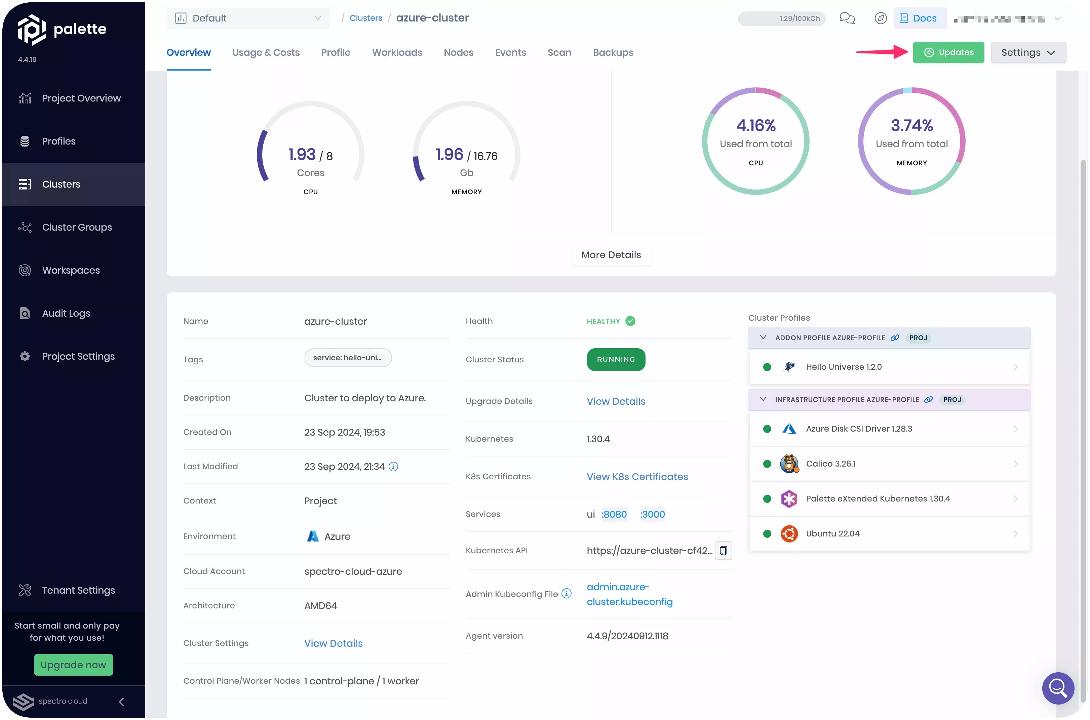Click the service: hello-uni tag chip
1090x720 pixels.
coord(348,358)
